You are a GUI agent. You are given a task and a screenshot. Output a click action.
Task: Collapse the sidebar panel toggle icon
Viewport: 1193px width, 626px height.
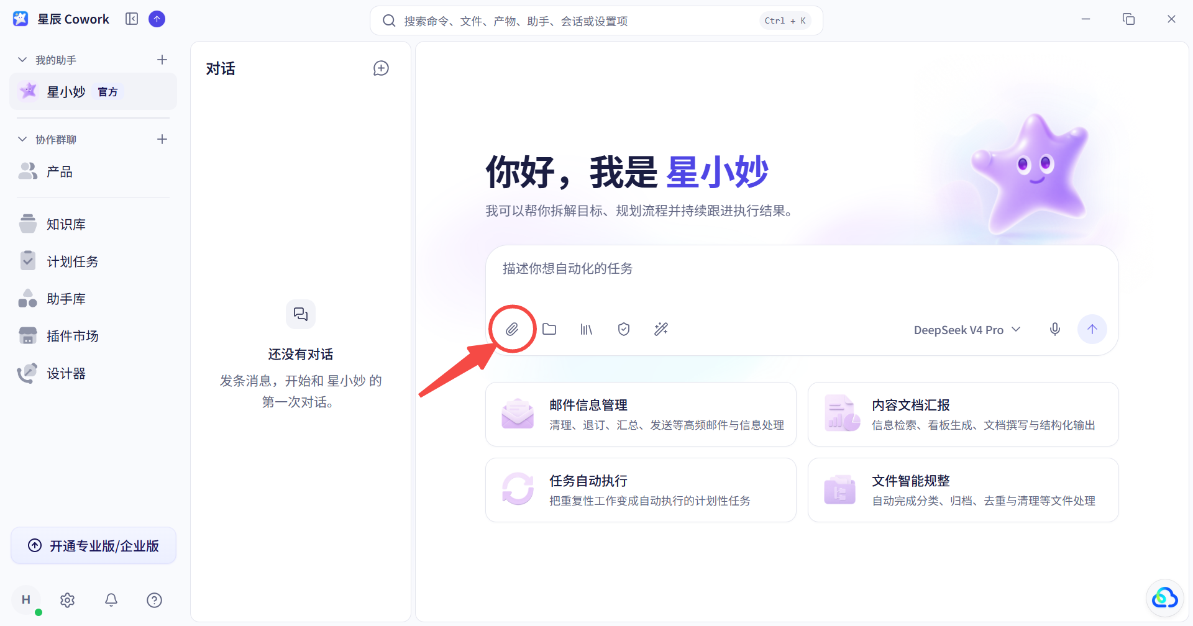point(132,19)
